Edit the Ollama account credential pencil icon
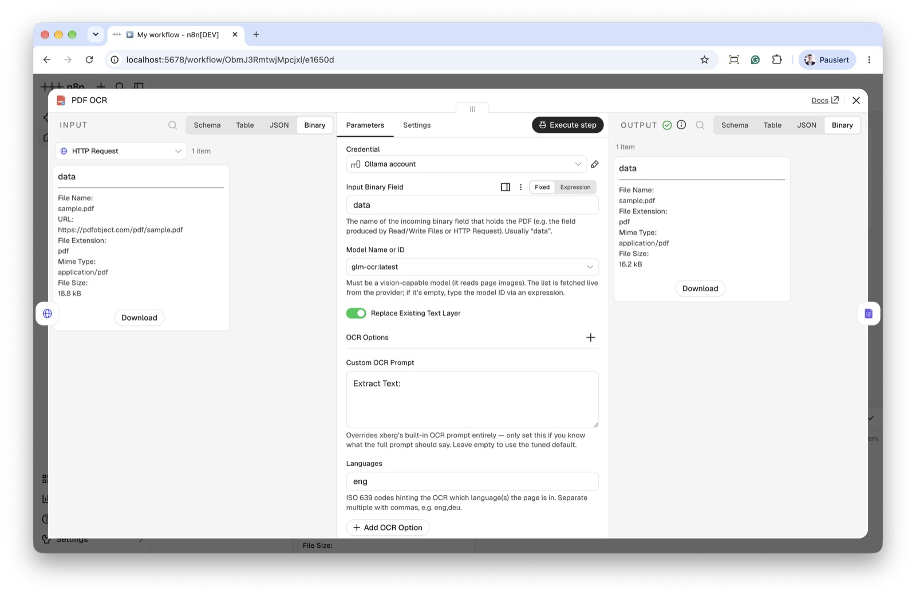The width and height of the screenshot is (916, 597). pyautogui.click(x=595, y=164)
